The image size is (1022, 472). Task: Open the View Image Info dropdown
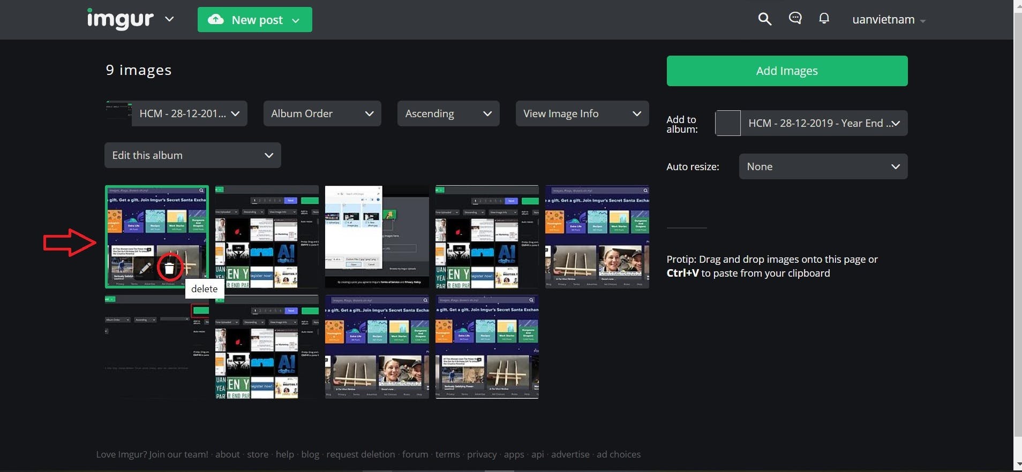click(582, 113)
